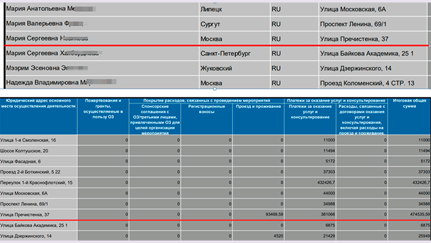Click the 'Расходы, связанные с договорами' column header
431x243 pixels.
pyautogui.click(x=362, y=119)
